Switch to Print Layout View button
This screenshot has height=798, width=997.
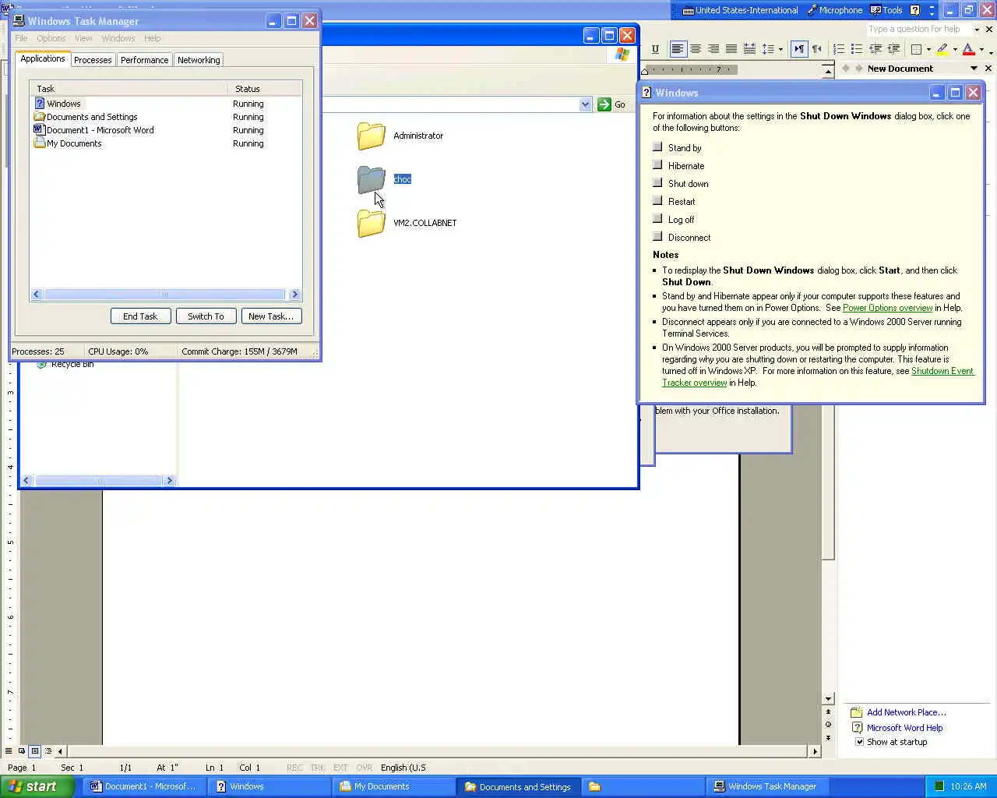pyautogui.click(x=34, y=751)
